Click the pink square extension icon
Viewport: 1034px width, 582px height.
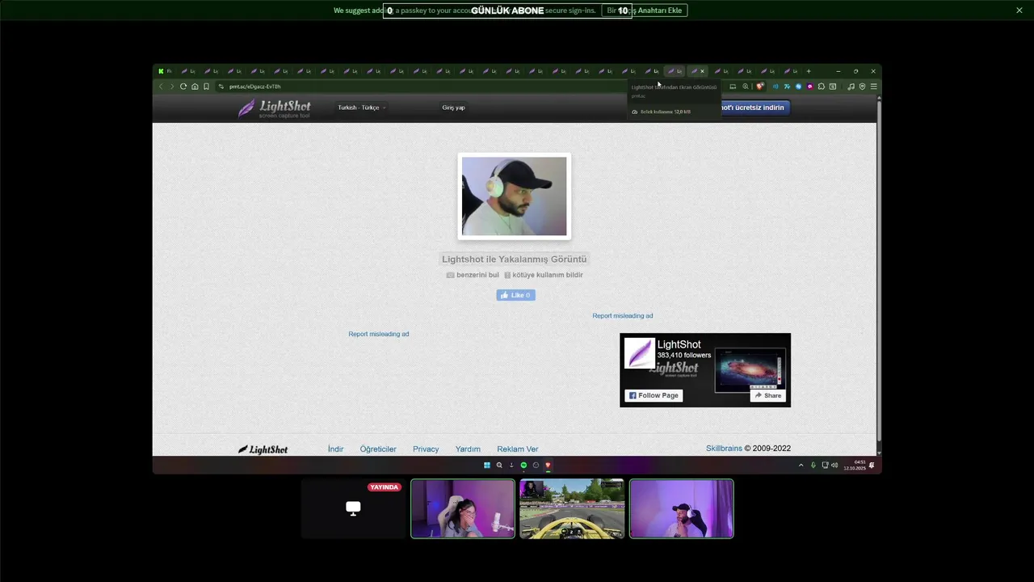coord(809,86)
